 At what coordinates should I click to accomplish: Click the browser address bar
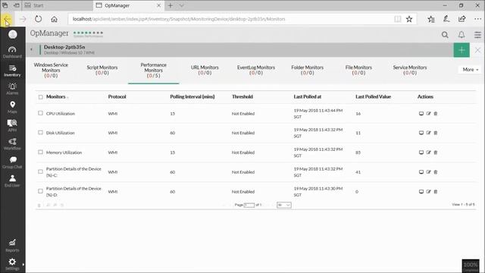point(230,19)
